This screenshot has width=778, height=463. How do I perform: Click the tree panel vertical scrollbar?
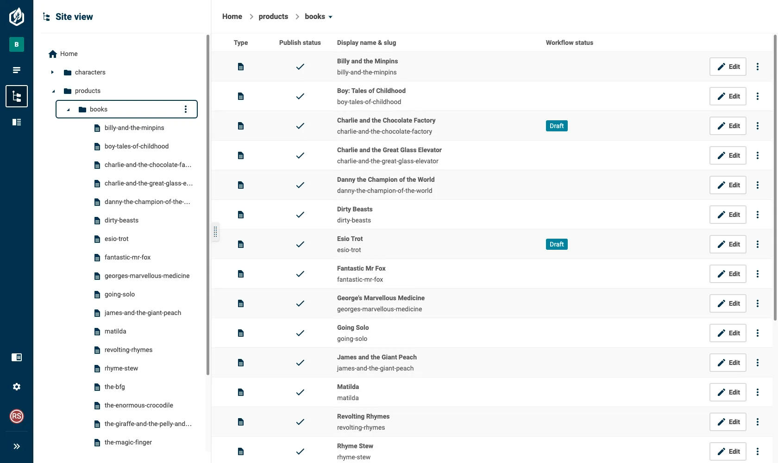(x=208, y=205)
